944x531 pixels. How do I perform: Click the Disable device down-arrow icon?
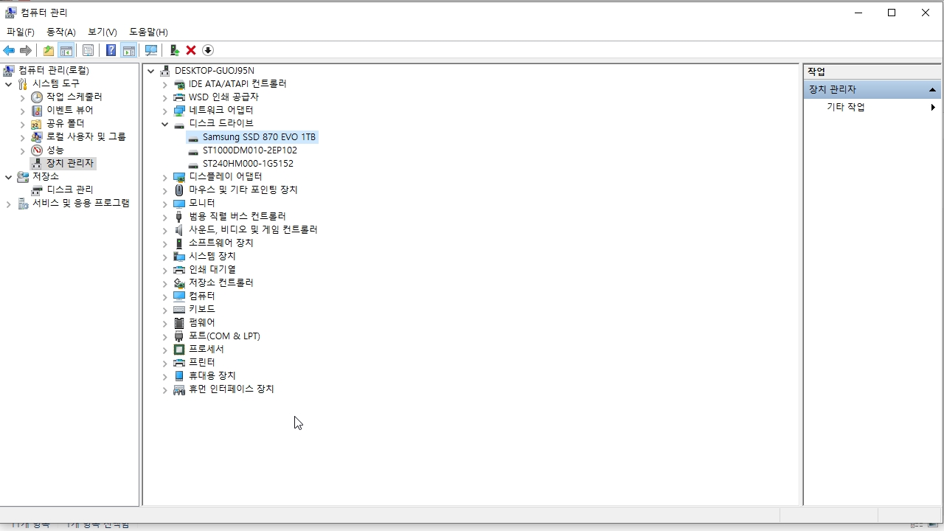click(x=208, y=49)
